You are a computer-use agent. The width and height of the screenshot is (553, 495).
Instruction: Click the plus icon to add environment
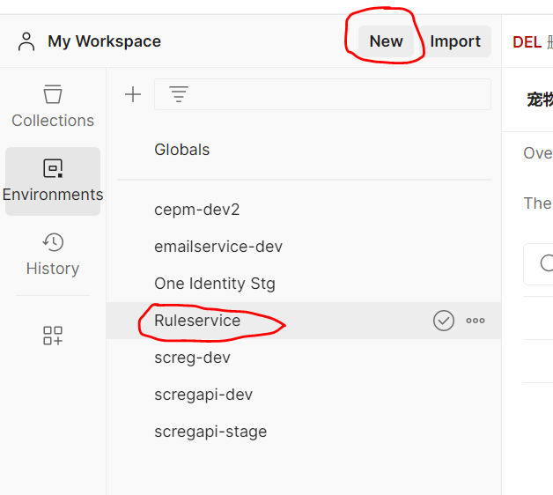(x=133, y=94)
